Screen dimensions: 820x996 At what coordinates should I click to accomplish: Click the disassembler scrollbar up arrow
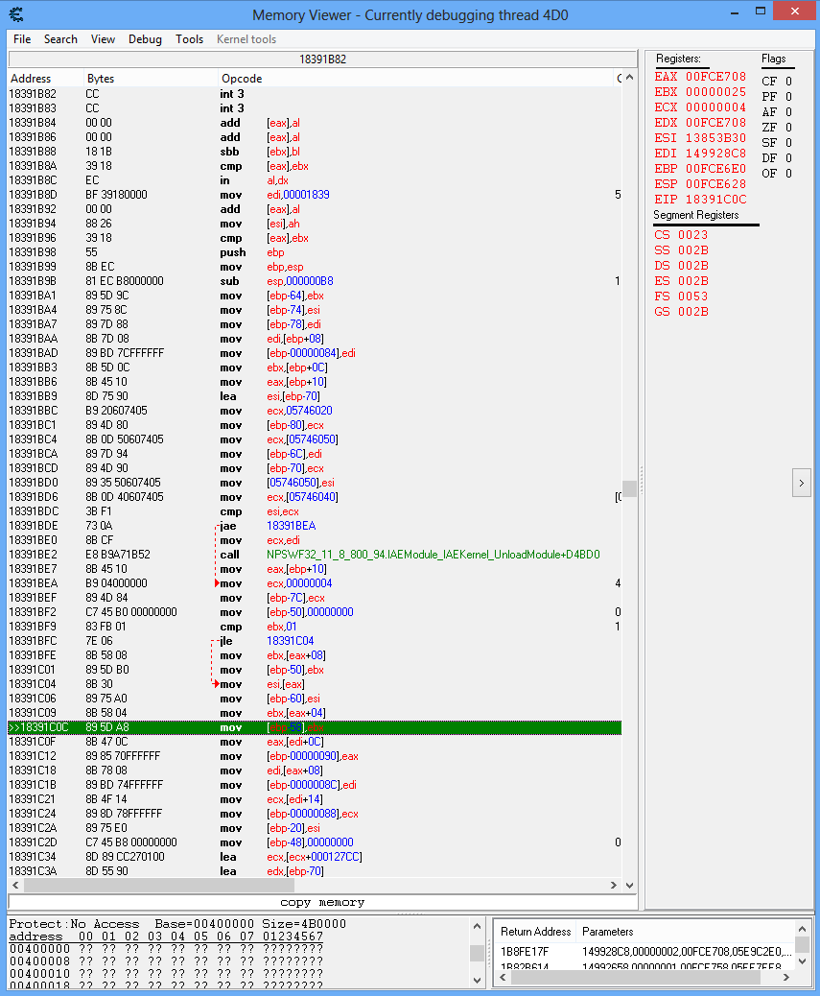pos(629,77)
